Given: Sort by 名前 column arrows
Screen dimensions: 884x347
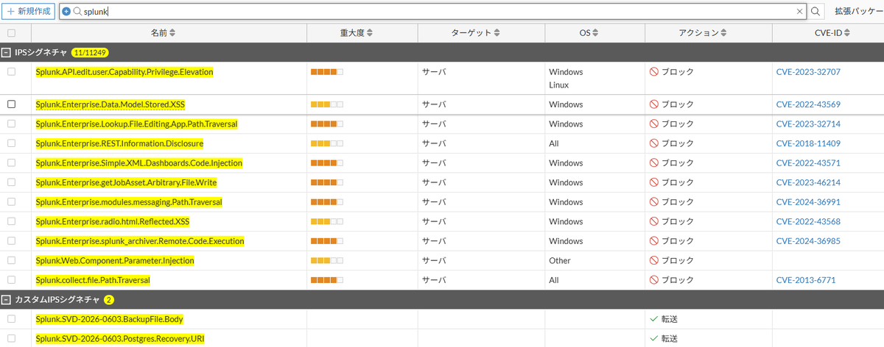Looking at the screenshot, I should [172, 33].
